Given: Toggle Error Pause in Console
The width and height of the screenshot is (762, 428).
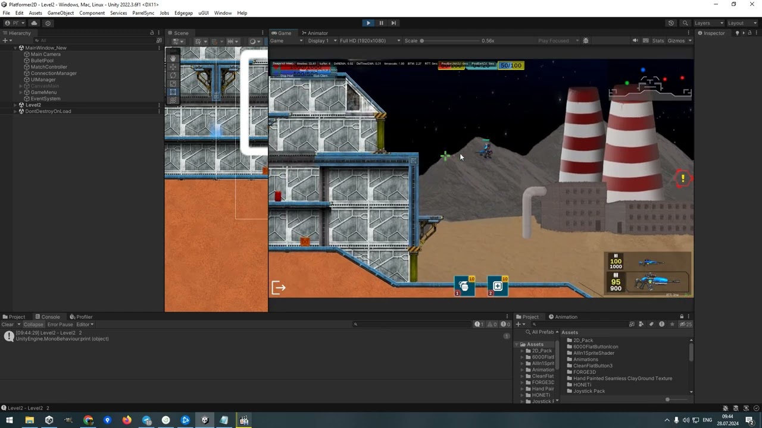Looking at the screenshot, I should [60, 325].
